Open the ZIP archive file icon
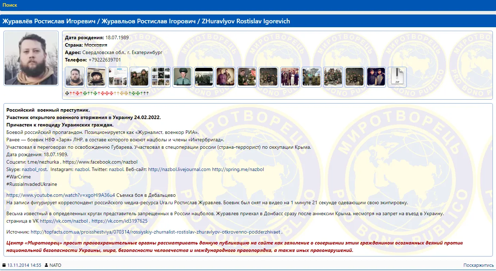This screenshot has height=271, width=496. (397, 77)
